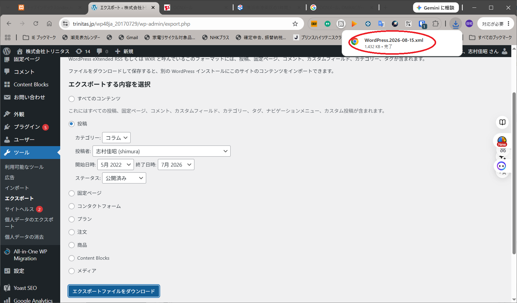Viewport: 517px width, 303px height.
Task: Switch to the エクスポート browser tab
Action: point(123,7)
